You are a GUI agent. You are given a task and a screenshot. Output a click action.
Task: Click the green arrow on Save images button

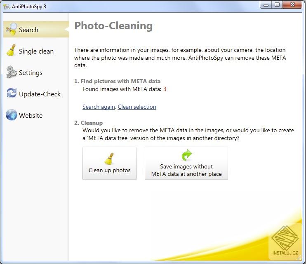point(186,155)
